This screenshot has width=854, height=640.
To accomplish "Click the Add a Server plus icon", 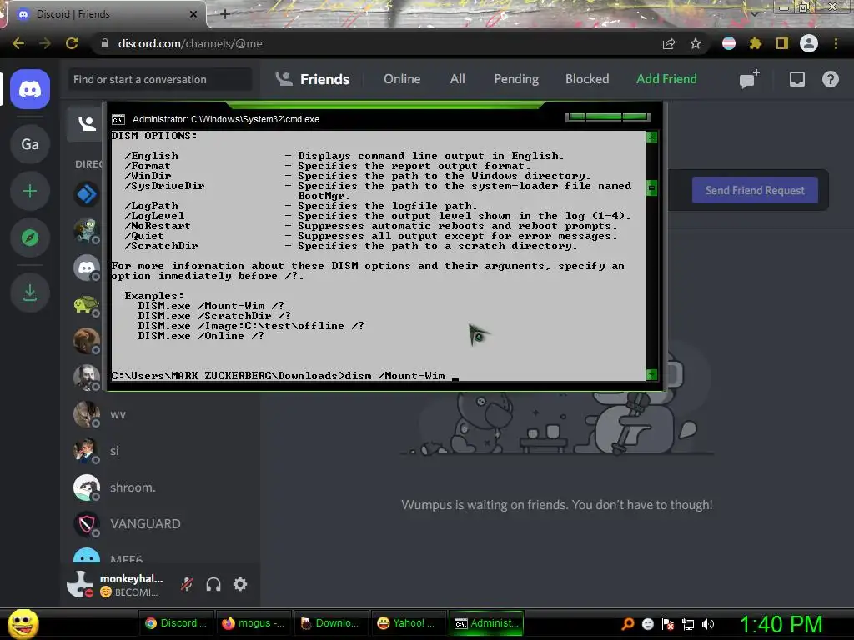I will (30, 191).
